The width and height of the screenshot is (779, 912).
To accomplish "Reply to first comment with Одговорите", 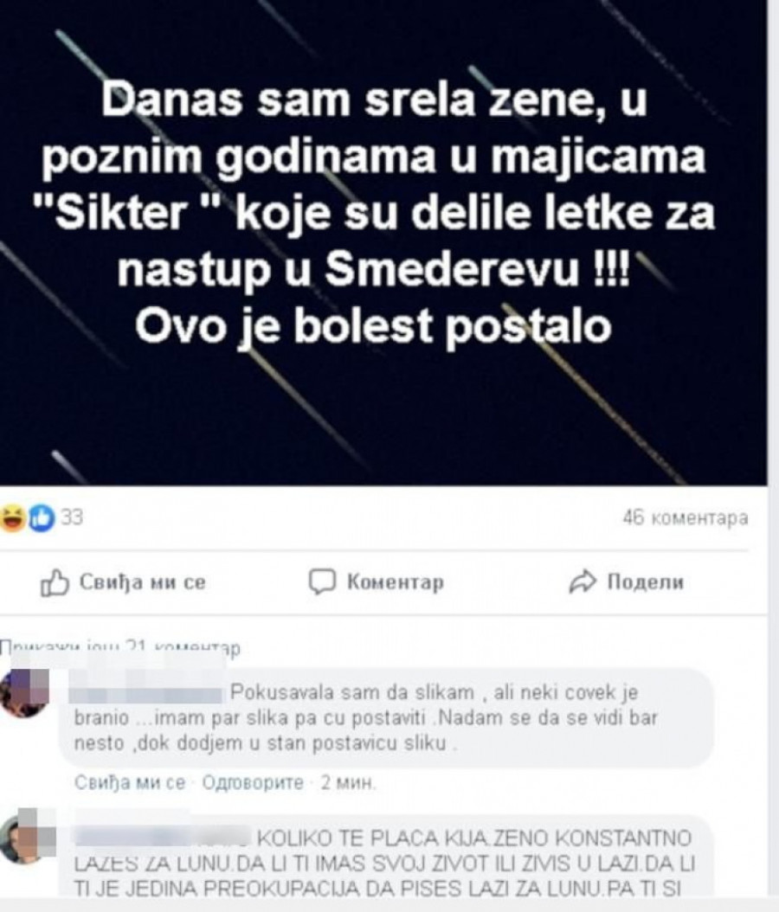I will point(253,783).
